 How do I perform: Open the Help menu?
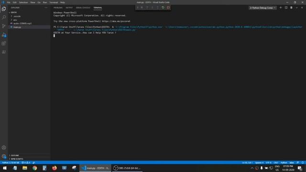pos(63,2)
